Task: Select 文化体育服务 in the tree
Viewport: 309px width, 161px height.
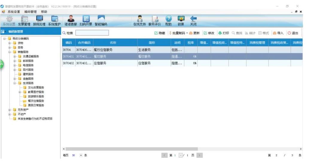Action: click(36, 88)
